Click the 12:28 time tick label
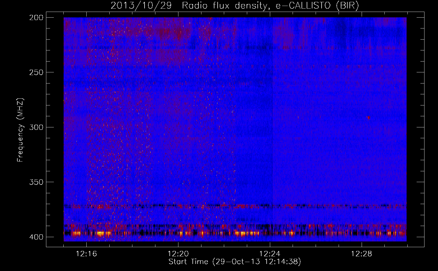Viewport: 438px width, 271px height. tap(361, 254)
